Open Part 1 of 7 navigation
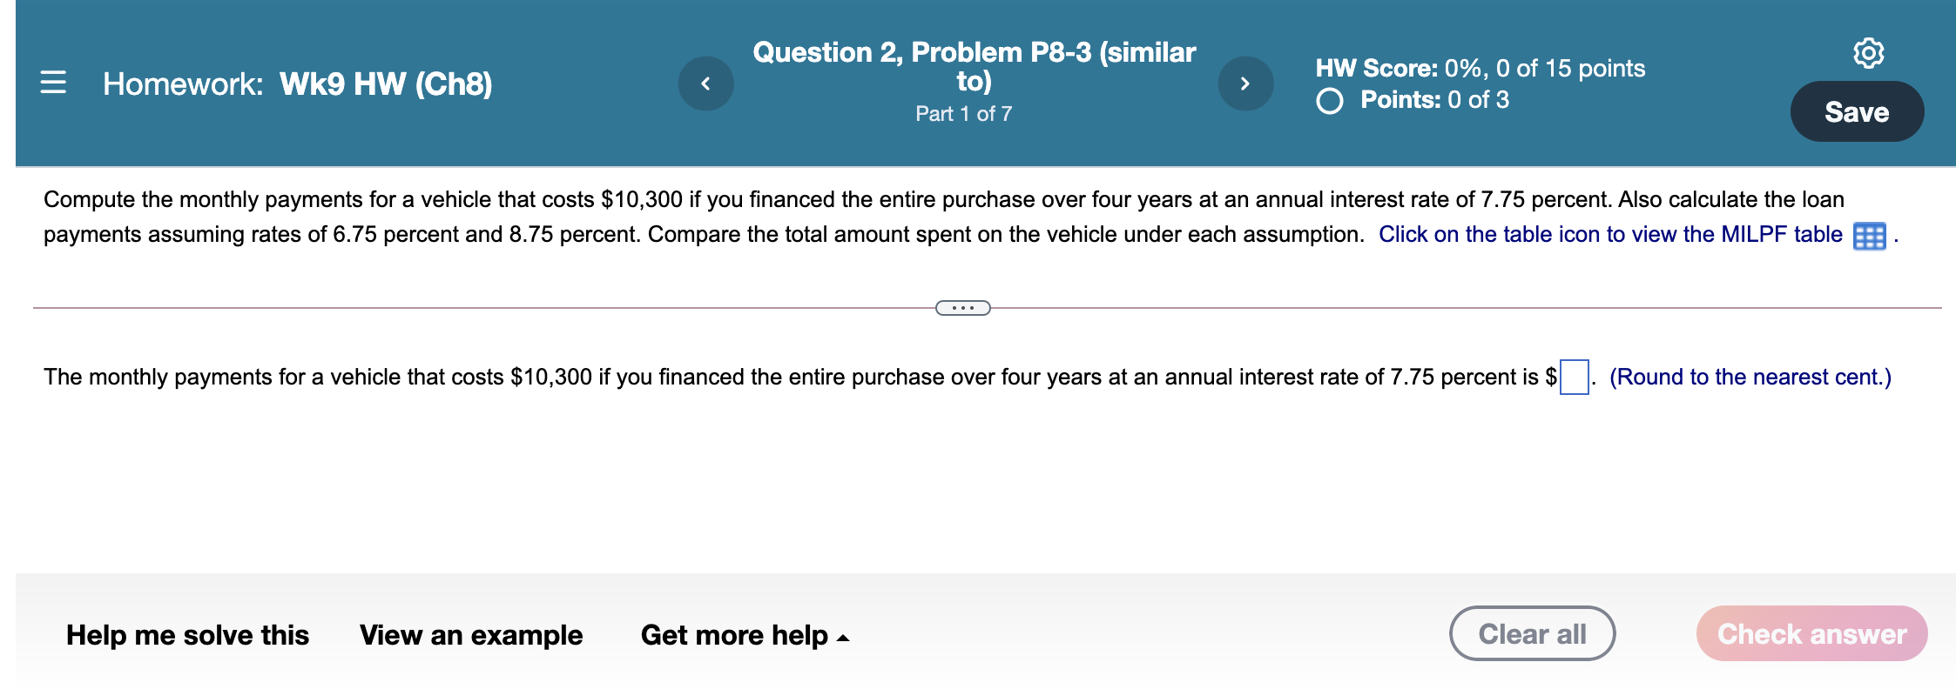1956x689 pixels. point(962,113)
